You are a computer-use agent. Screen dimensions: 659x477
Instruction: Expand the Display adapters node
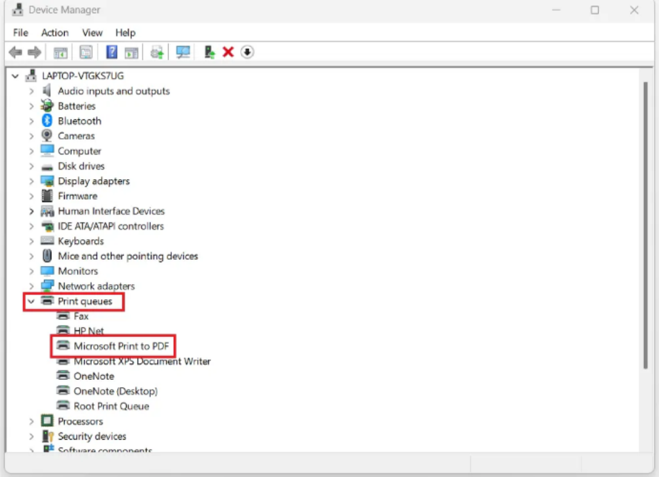[31, 181]
